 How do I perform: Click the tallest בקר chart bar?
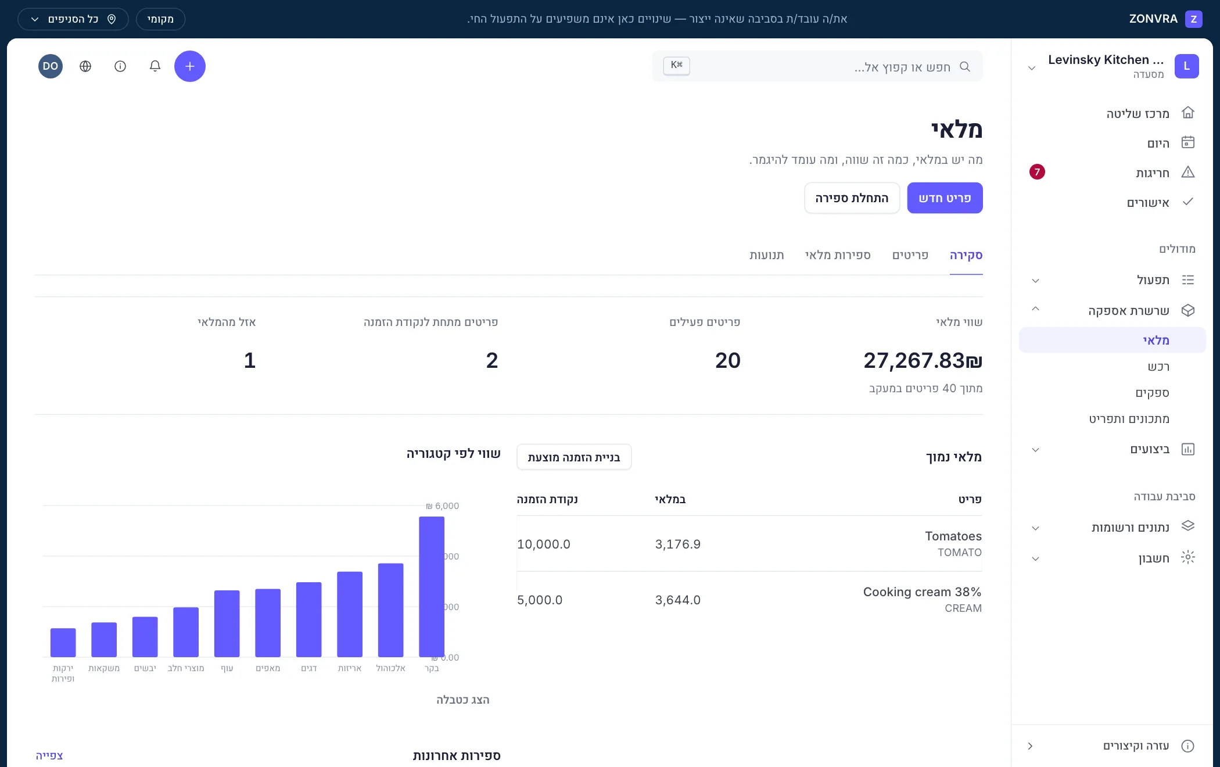click(x=432, y=587)
